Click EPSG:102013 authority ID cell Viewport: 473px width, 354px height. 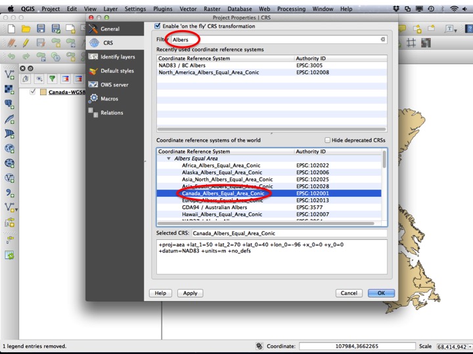pyautogui.click(x=313, y=200)
